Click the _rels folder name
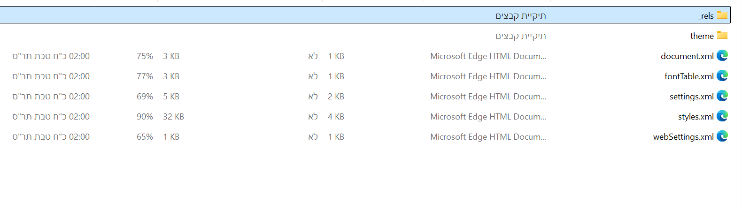Viewport: 742px width, 210px height. coord(706,16)
